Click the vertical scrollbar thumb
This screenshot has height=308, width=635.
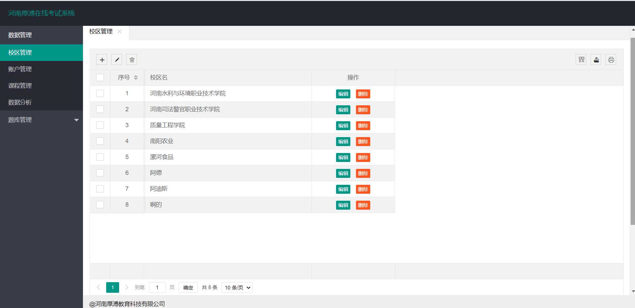pos(632,131)
